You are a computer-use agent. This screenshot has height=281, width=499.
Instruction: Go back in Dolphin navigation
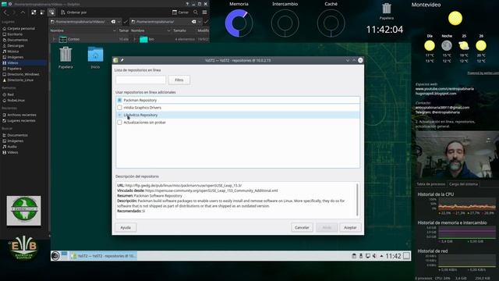pyautogui.click(x=5, y=12)
